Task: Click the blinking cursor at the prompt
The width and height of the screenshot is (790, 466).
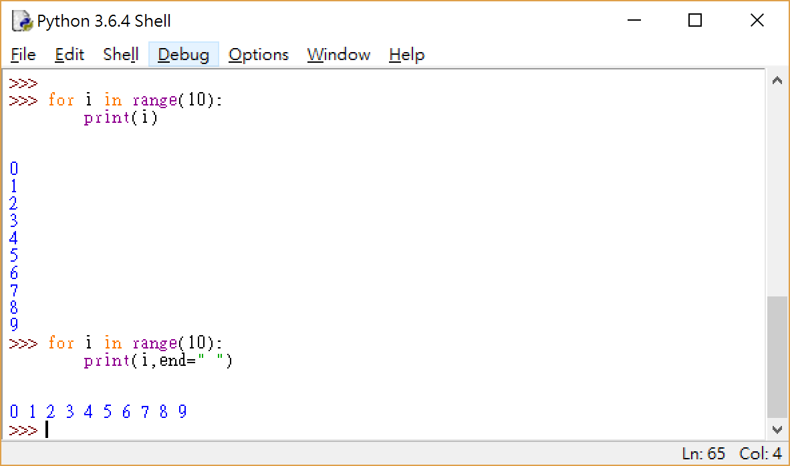Action: (45, 429)
